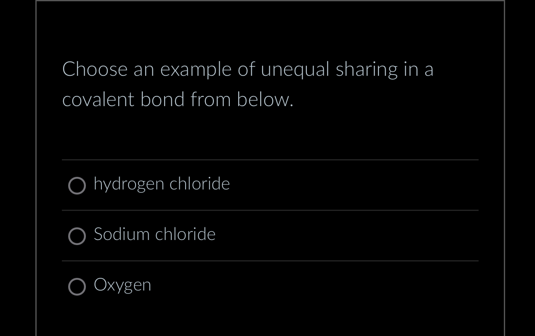Click the circular selector beside Oxygen
This screenshot has height=336, width=535.
pos(77,287)
